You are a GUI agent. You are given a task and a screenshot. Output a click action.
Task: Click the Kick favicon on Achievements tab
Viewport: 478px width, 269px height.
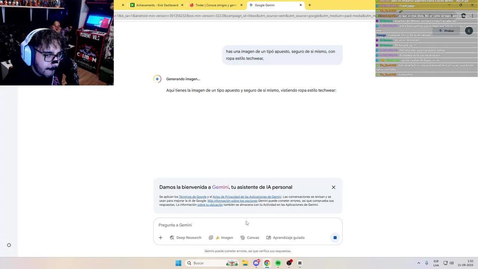coord(132,5)
